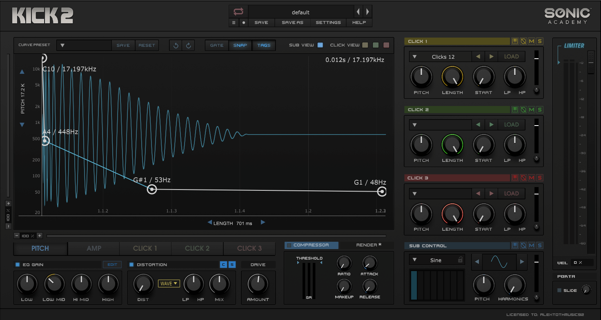Image resolution: width=601 pixels, height=320 pixels.
Task: Click Save As button
Action: [x=292, y=22]
